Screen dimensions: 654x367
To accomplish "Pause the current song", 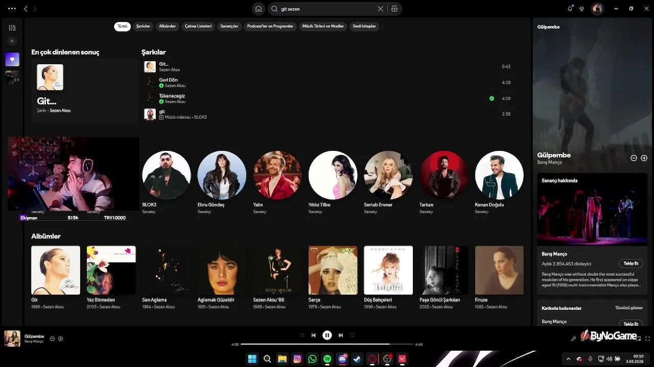I will click(x=327, y=335).
